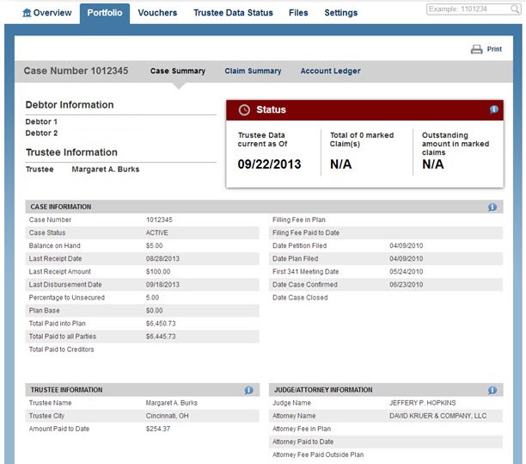Viewport: 526px width, 464px height.
Task: Click the Judge/Attorney Information section header
Action: (x=322, y=390)
